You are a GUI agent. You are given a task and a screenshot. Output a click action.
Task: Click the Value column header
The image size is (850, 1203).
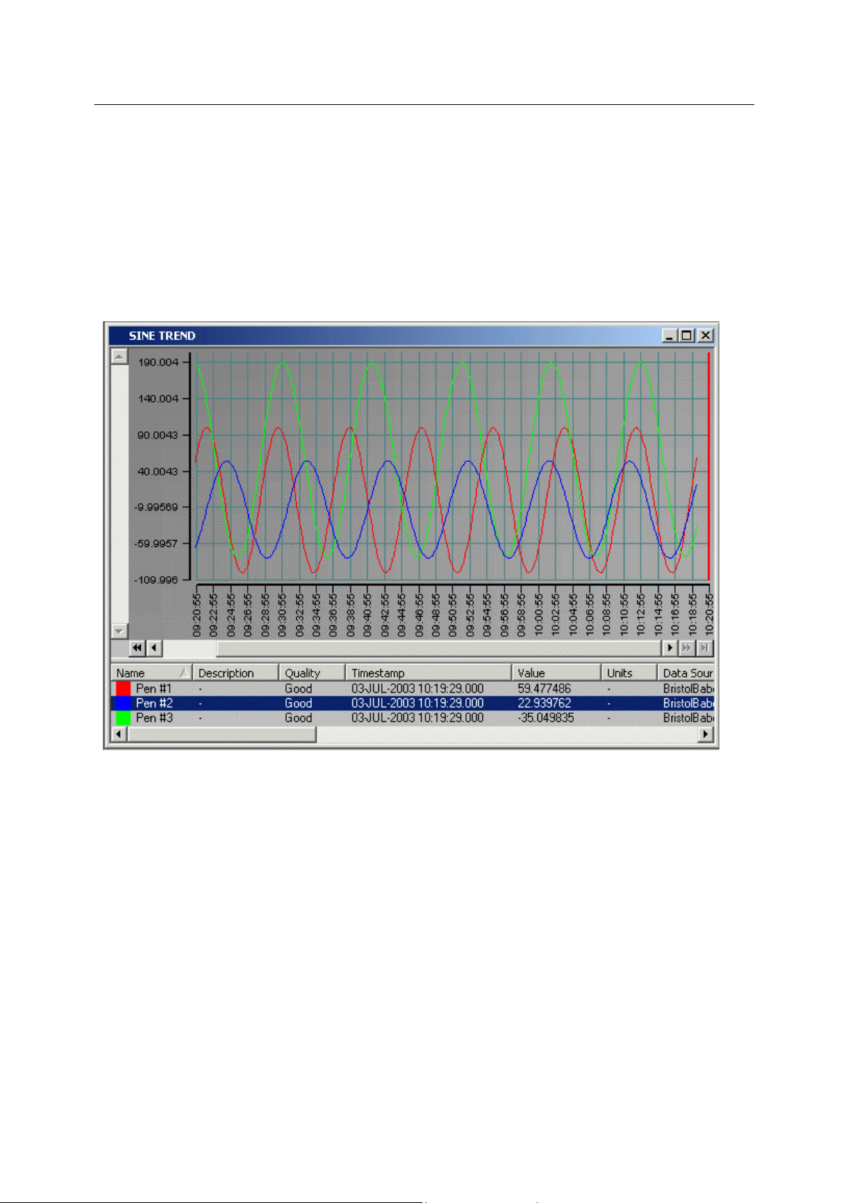coord(557,673)
